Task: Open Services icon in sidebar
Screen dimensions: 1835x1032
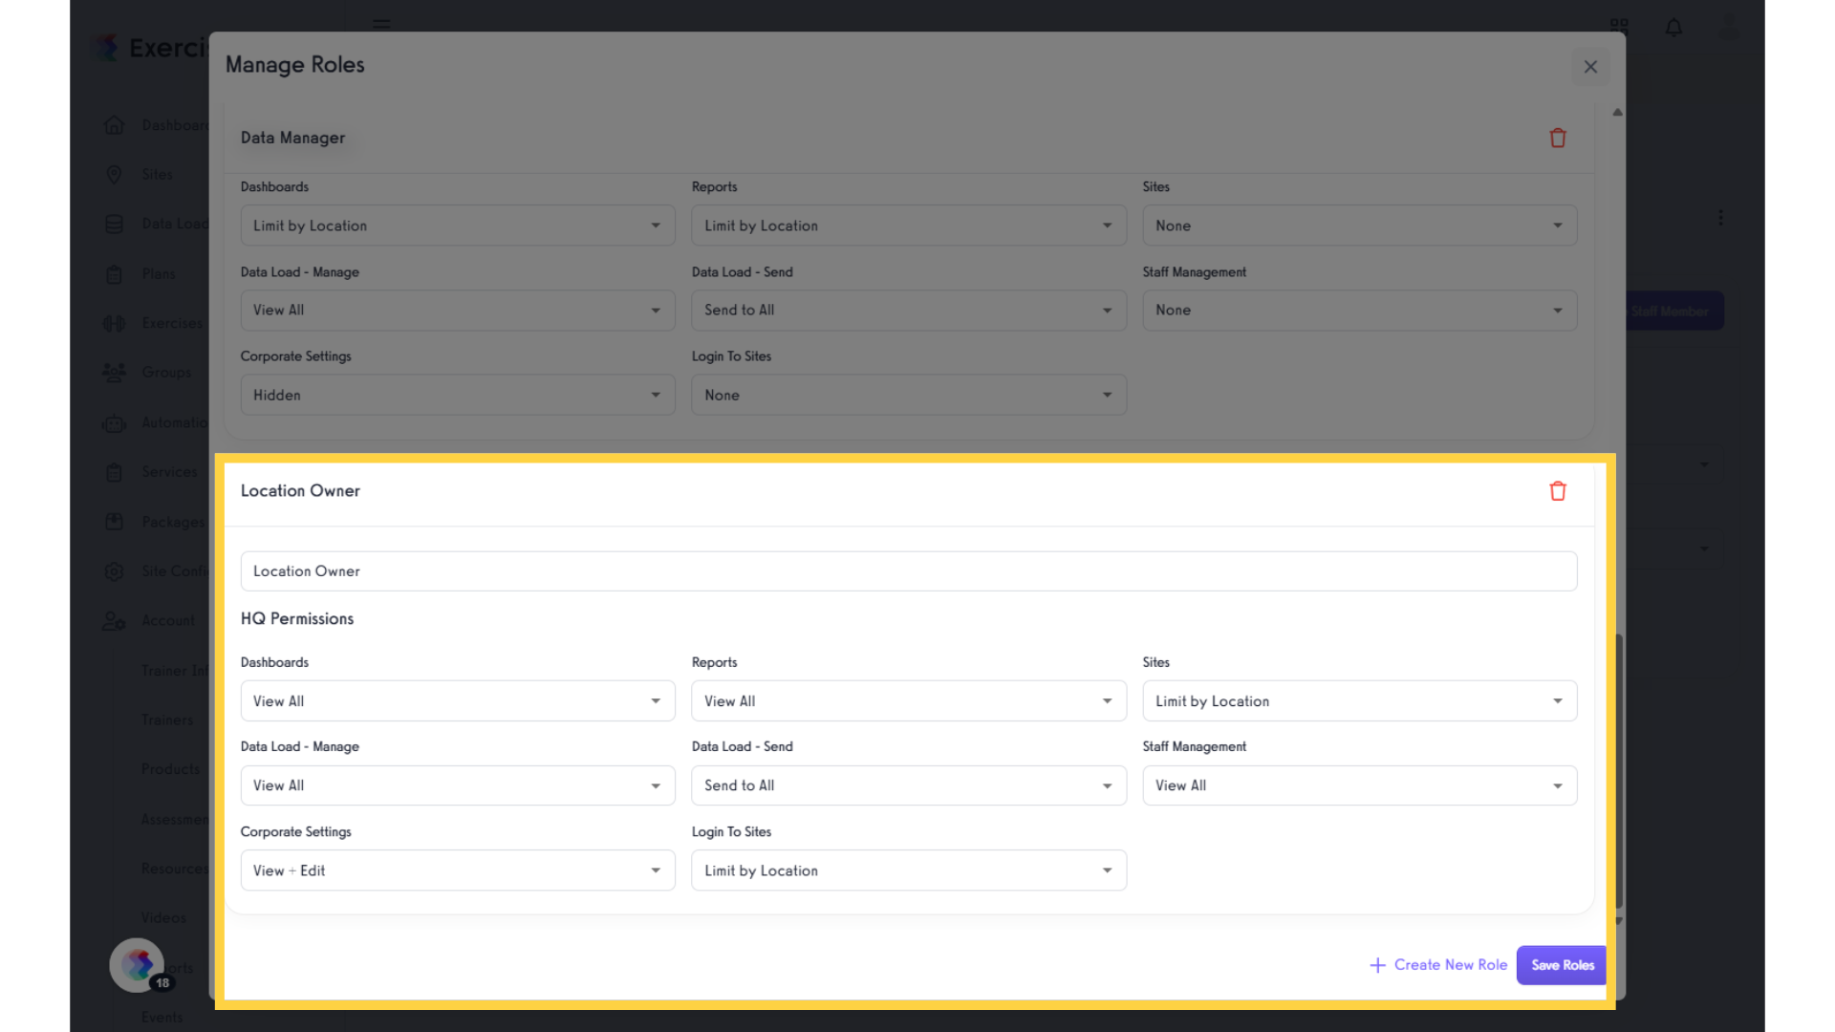Action: point(114,472)
